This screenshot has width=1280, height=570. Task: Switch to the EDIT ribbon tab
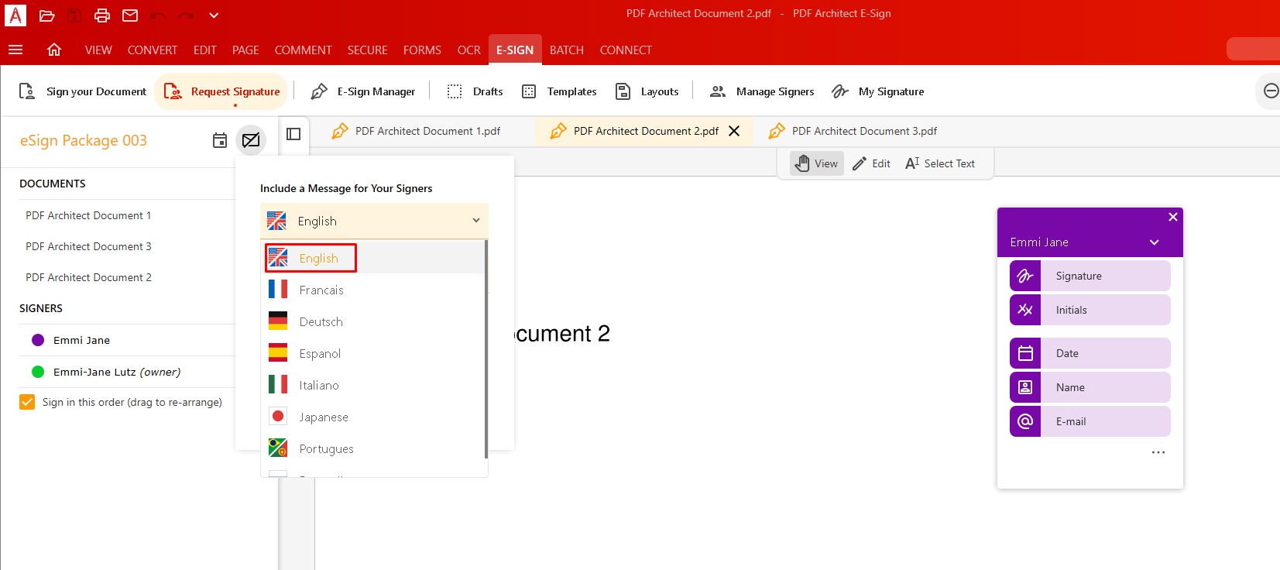click(205, 50)
